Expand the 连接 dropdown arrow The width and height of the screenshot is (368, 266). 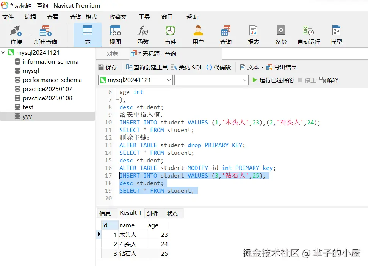tap(30, 35)
